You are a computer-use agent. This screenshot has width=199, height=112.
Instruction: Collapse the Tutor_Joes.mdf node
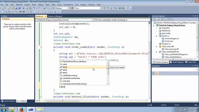tap(156, 47)
